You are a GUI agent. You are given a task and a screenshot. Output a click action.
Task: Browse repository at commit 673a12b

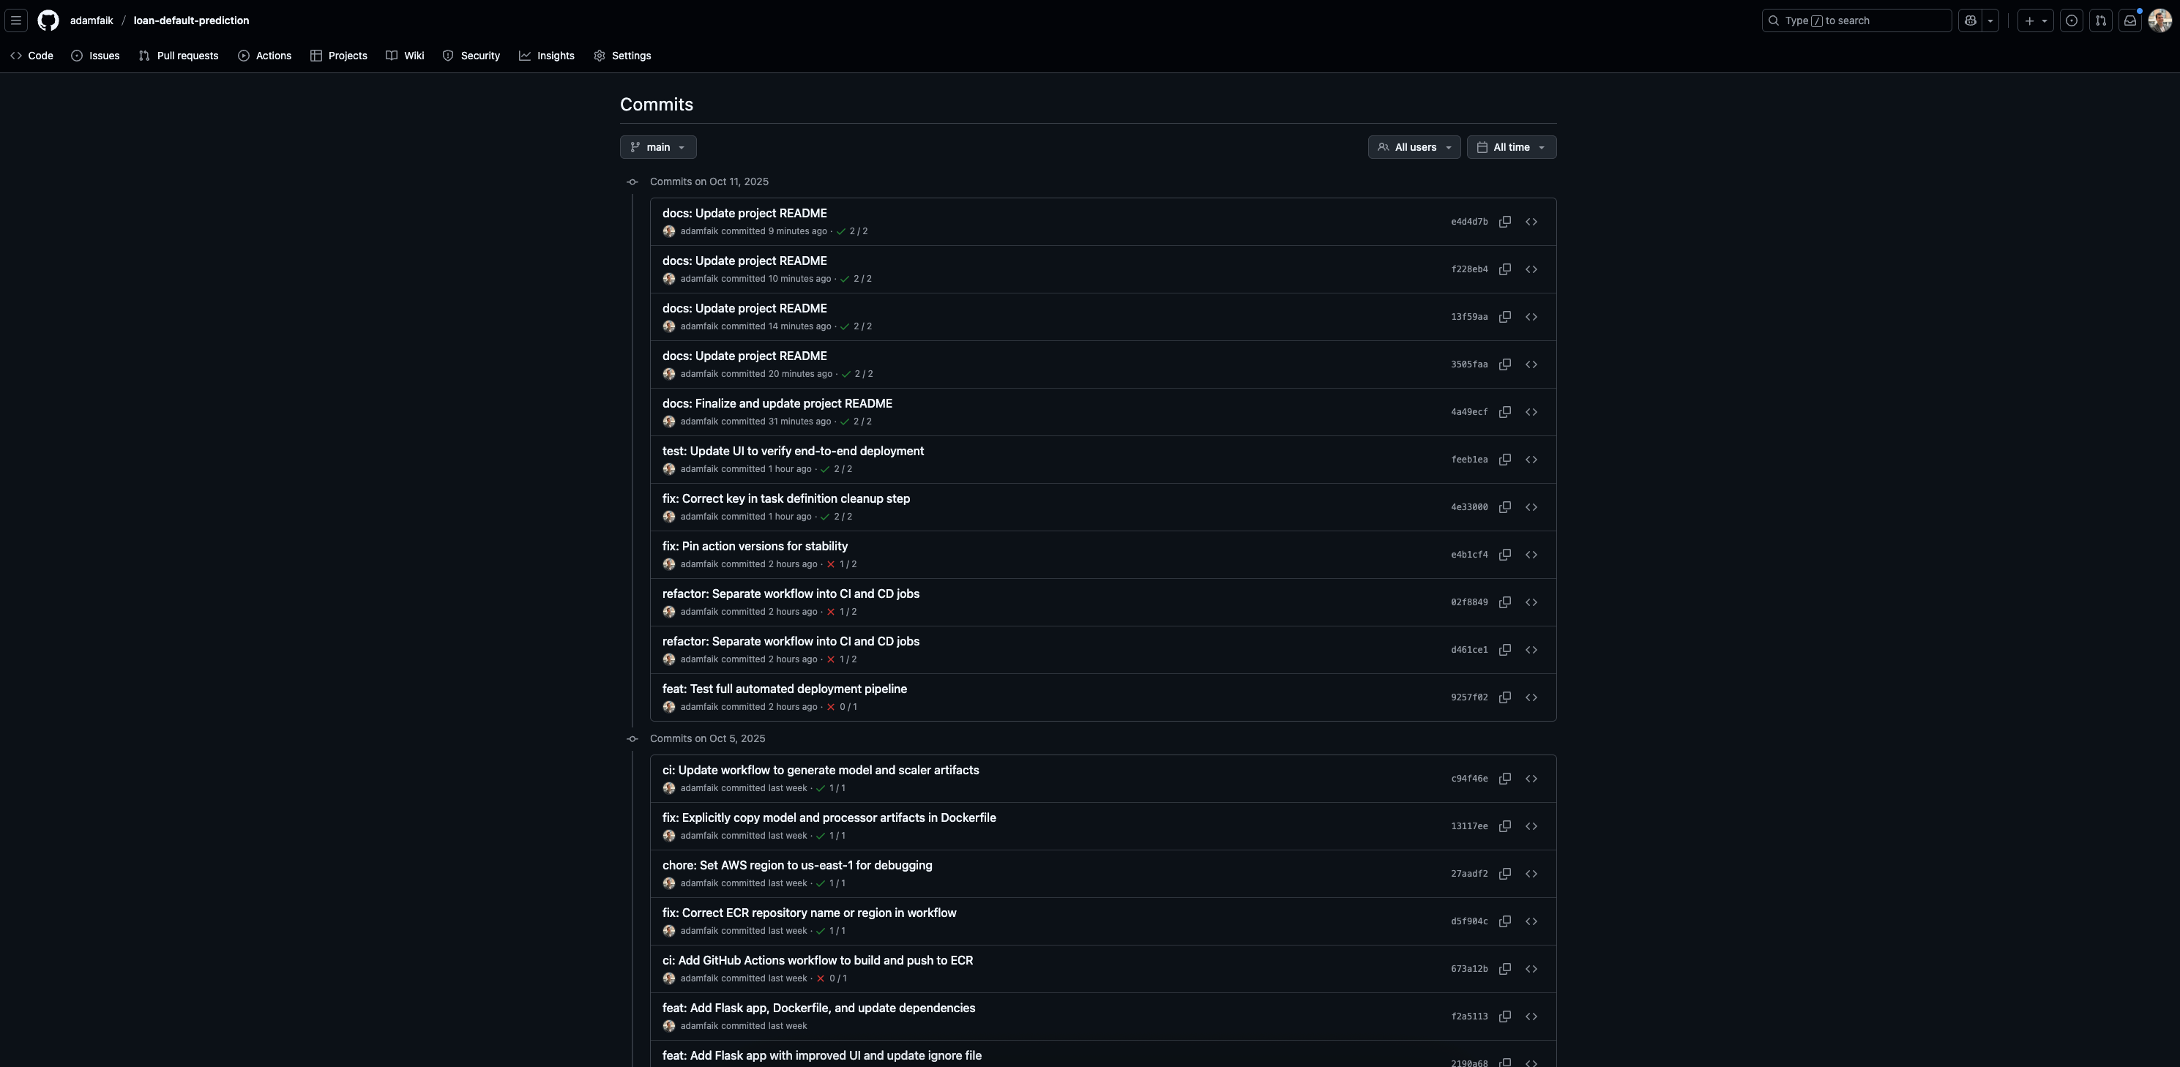(1531, 969)
